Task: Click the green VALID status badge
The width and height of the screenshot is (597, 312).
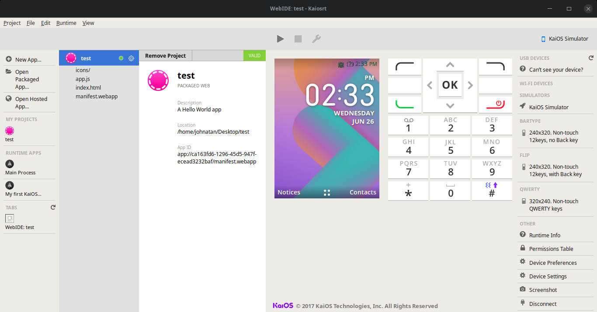Action: pyautogui.click(x=254, y=55)
